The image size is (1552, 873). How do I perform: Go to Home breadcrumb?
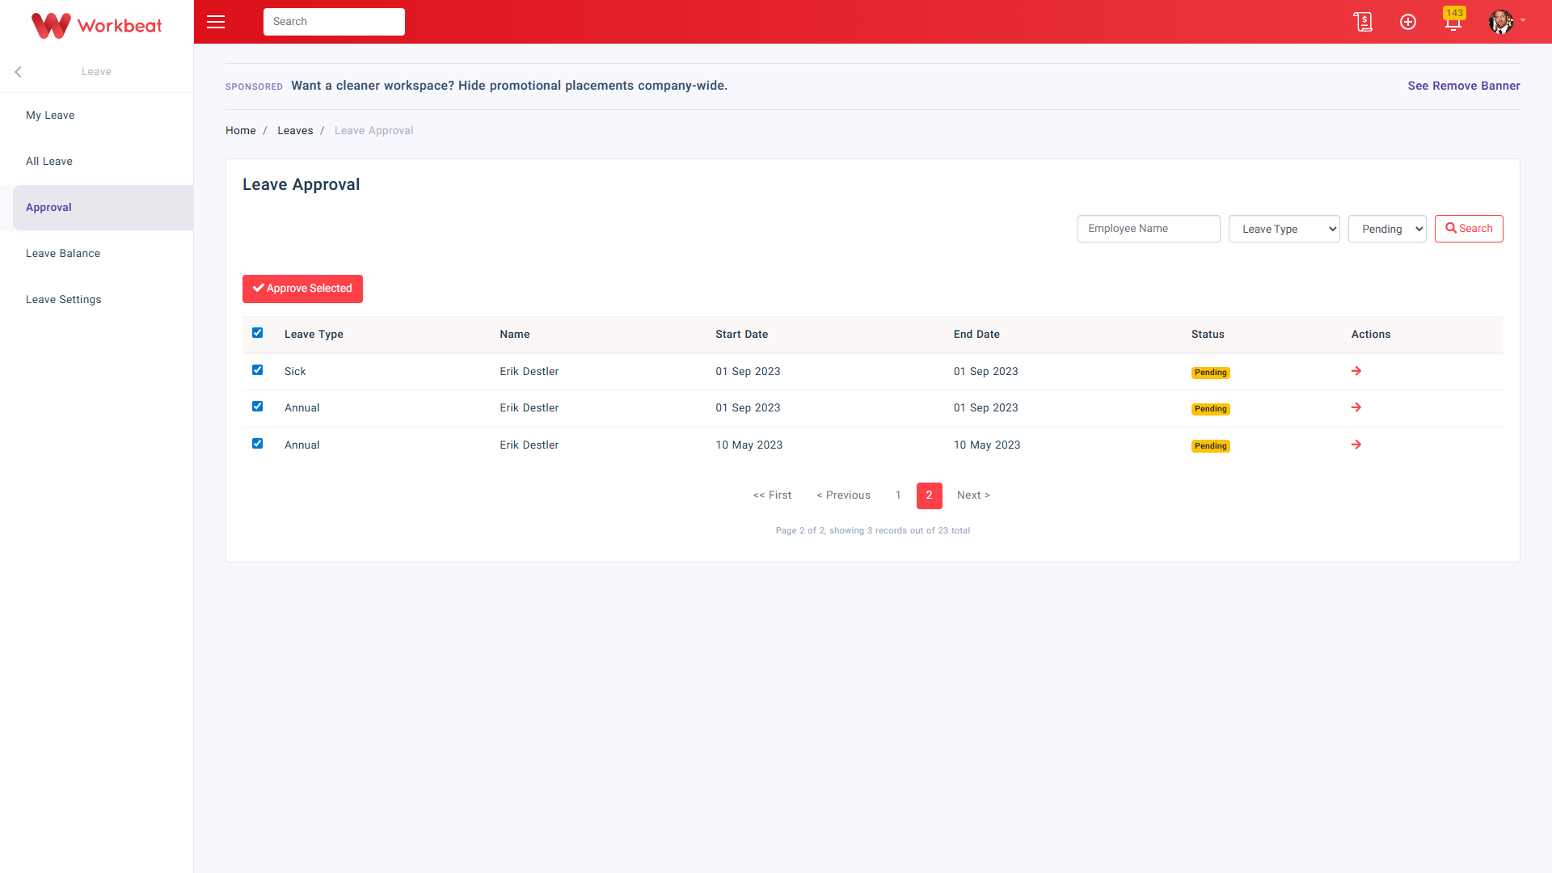(241, 131)
